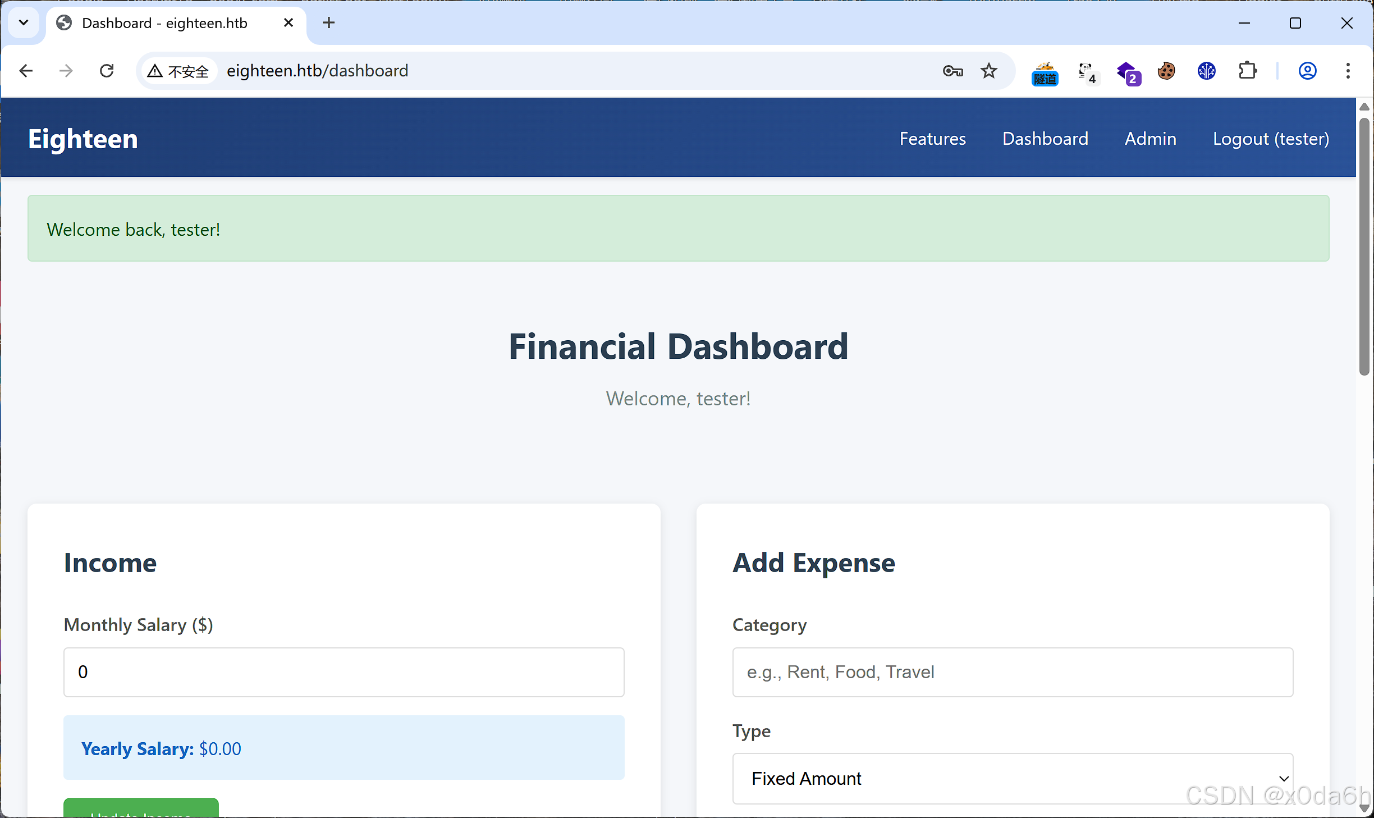Image resolution: width=1374 pixels, height=818 pixels.
Task: Expand the Fixed Amount type dropdown
Action: 1012,779
